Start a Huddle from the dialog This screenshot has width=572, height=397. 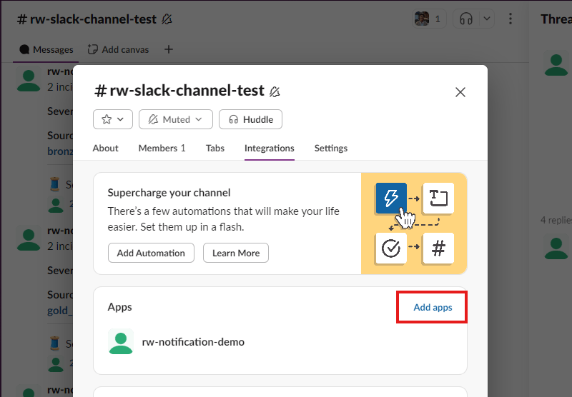[x=251, y=119]
